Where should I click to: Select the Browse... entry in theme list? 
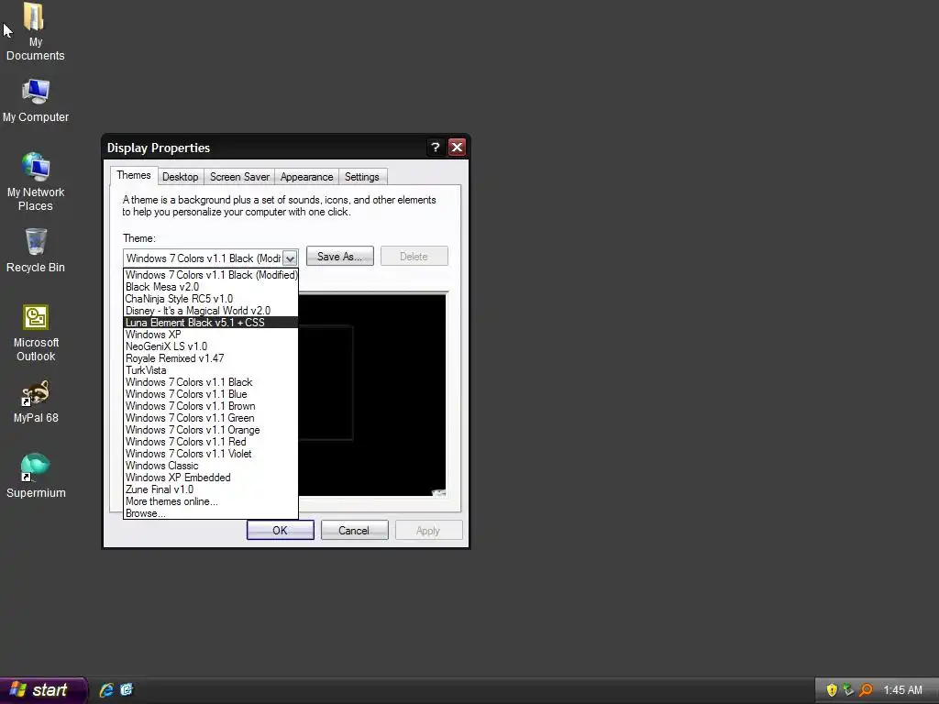(211, 513)
